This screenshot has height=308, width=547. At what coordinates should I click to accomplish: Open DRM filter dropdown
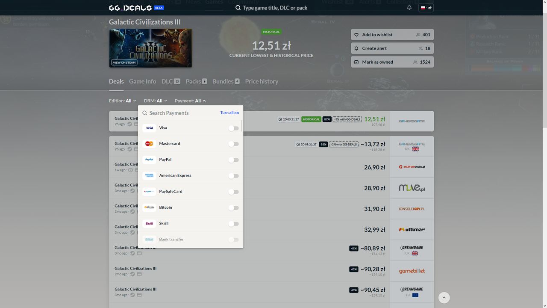(156, 101)
